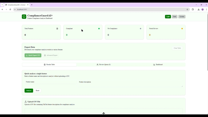The image size is (208, 117).
Task: Open the Advanced Export option
Action: click(x=51, y=55)
